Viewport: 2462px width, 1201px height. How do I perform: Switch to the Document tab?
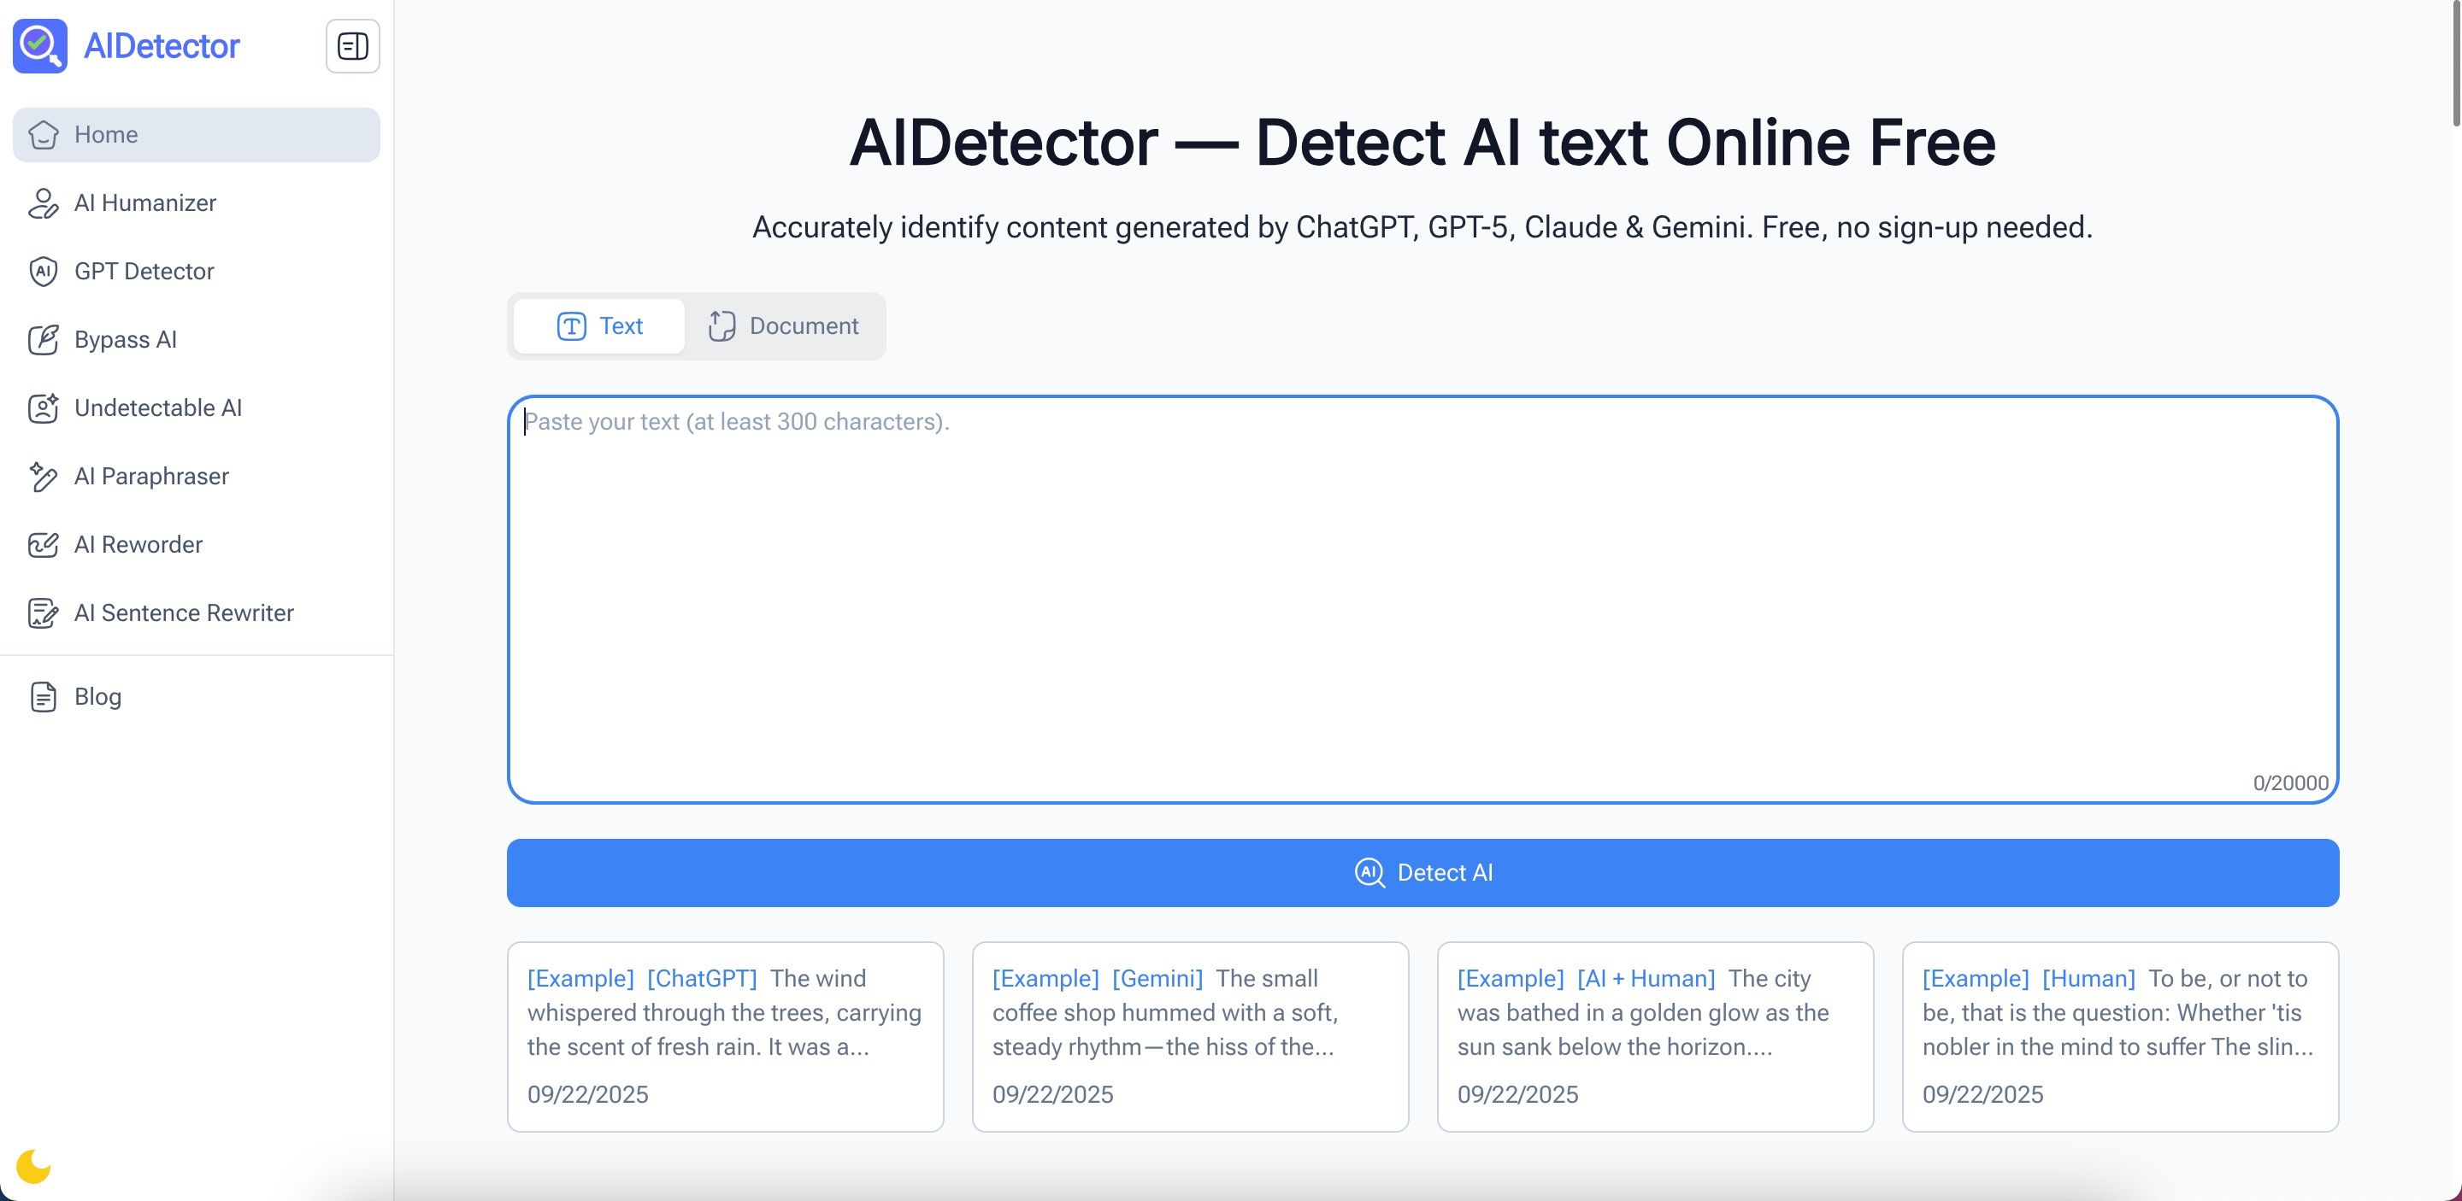pos(784,326)
